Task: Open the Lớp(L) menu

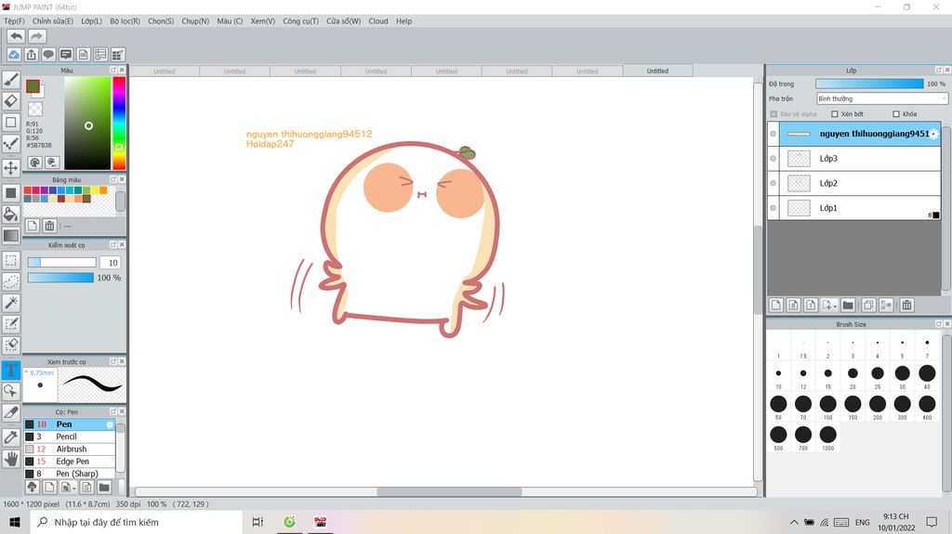Action: click(92, 21)
